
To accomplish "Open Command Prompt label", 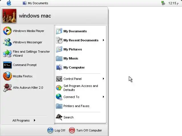I will click(x=25, y=65).
